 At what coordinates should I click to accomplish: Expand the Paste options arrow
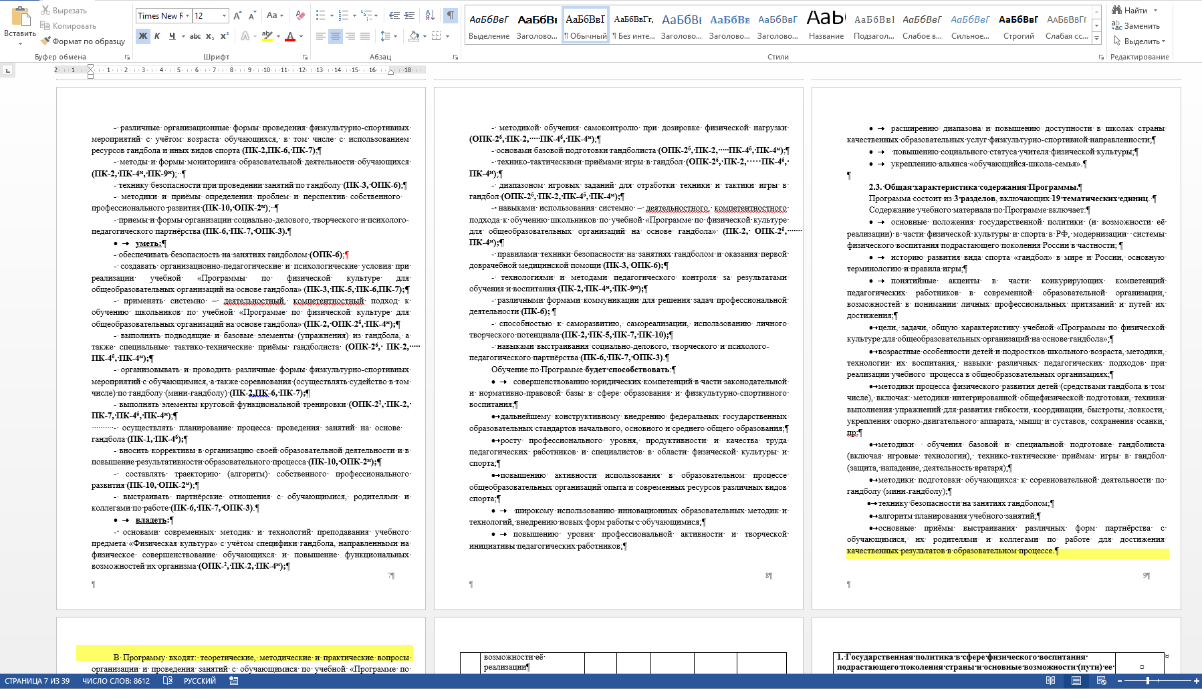(20, 43)
